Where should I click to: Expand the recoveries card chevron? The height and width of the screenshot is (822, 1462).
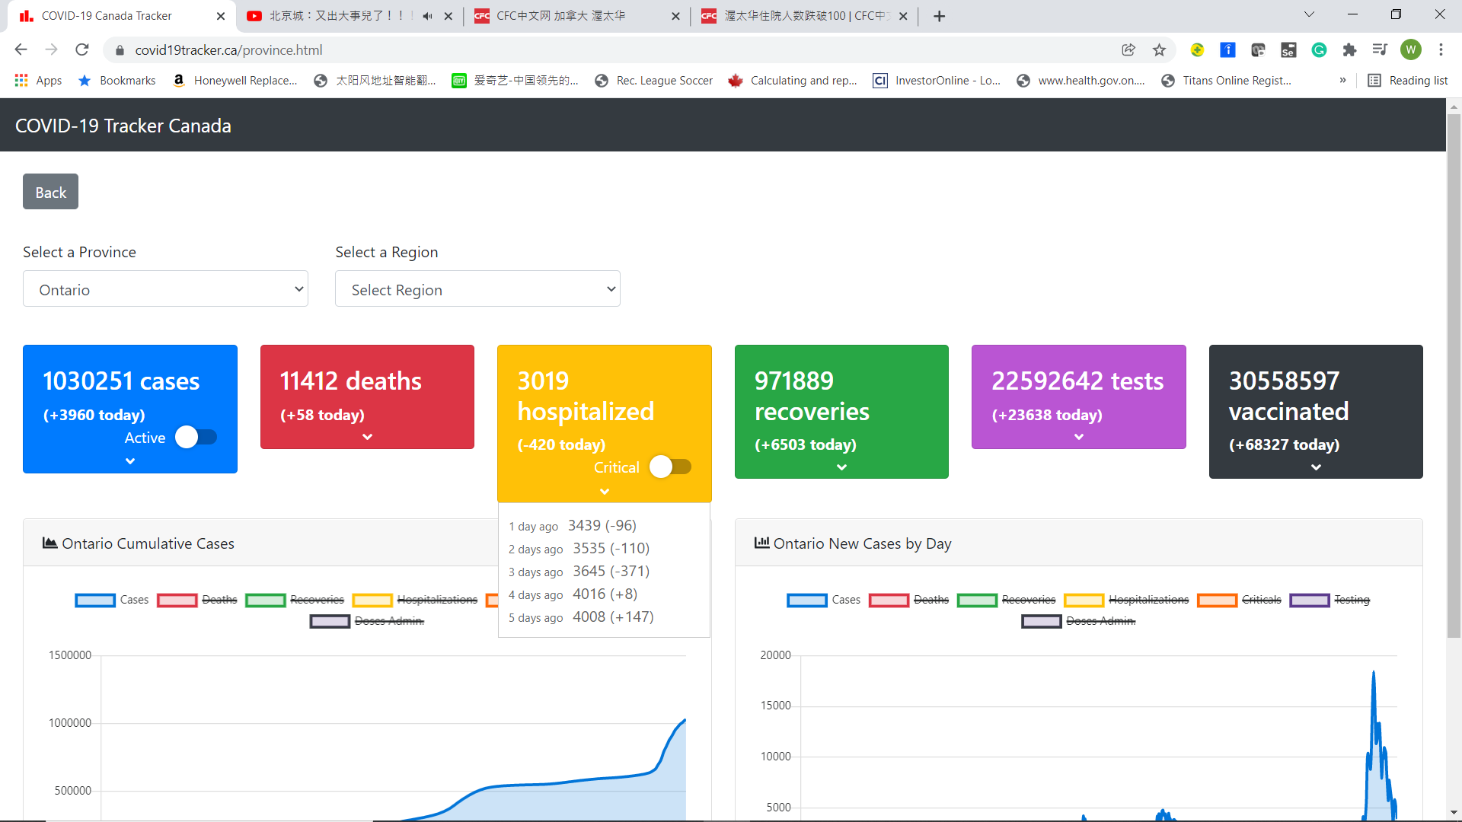coord(841,467)
